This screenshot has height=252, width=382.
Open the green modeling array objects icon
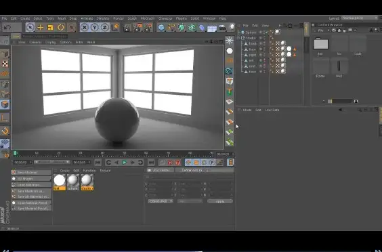[x=192, y=28]
